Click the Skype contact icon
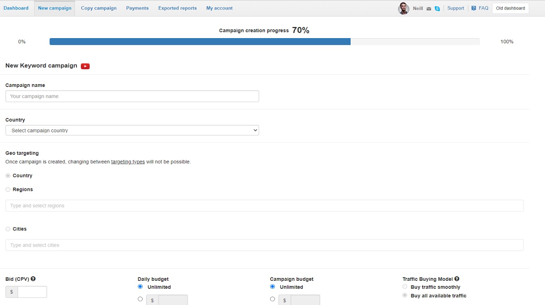Viewport: 545px width, 305px height. (437, 9)
